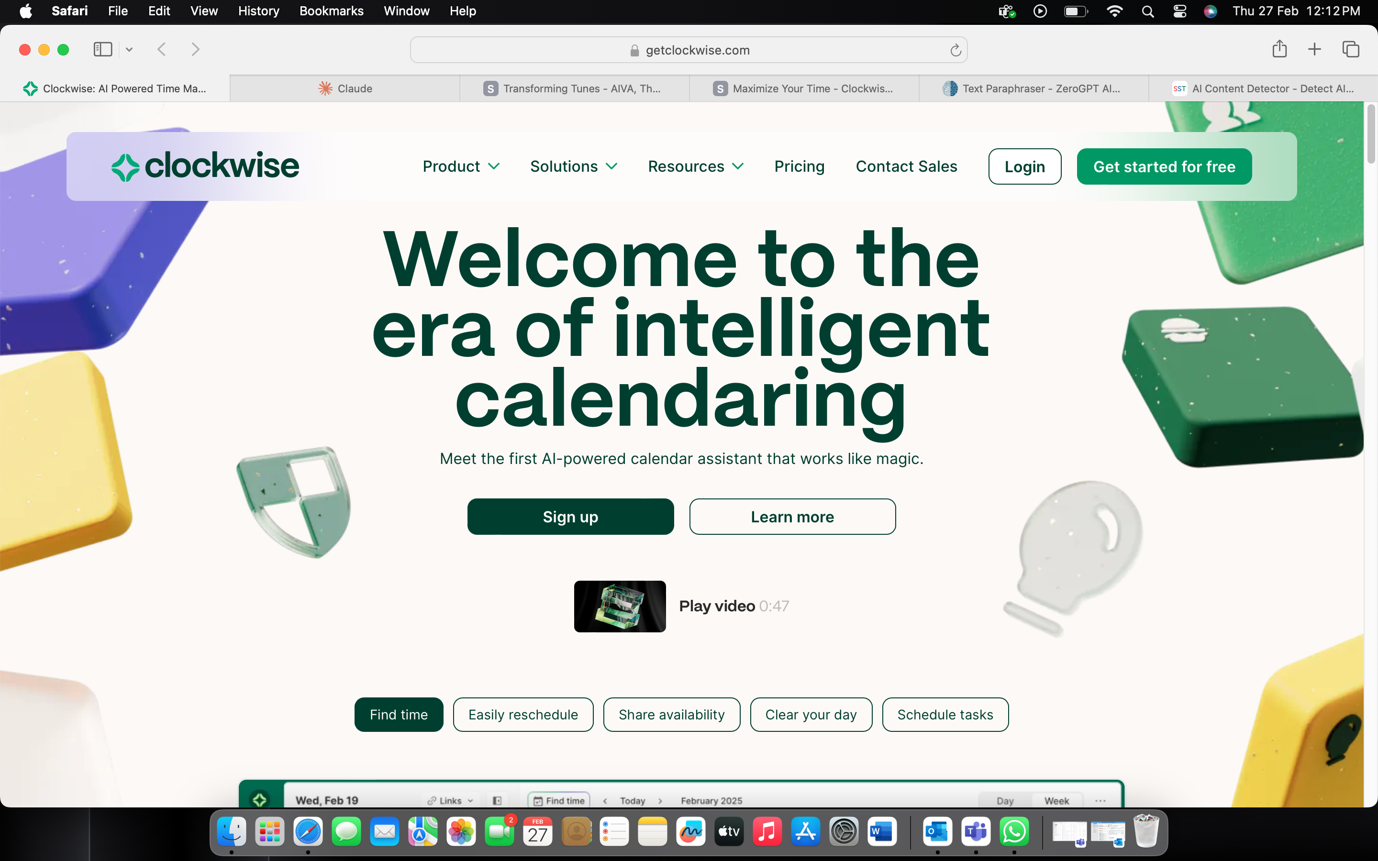Open the Window menu
This screenshot has height=861, width=1378.
click(407, 11)
